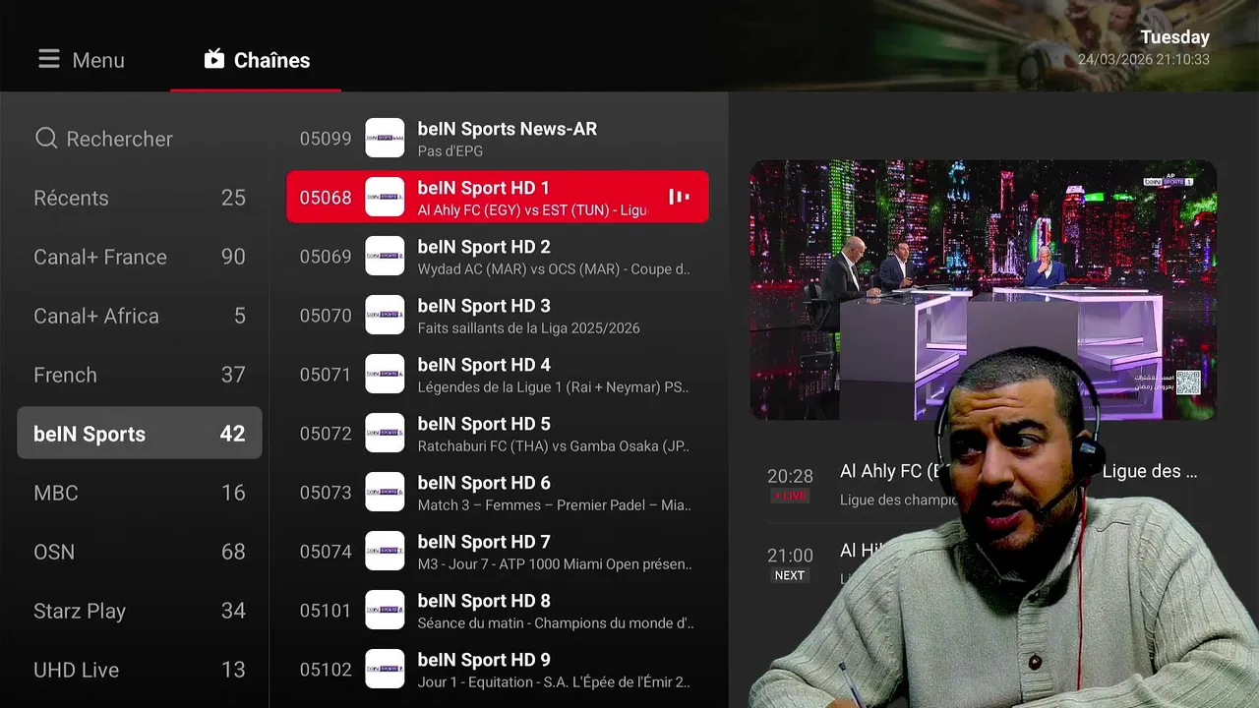Click channel number 05068

(326, 198)
